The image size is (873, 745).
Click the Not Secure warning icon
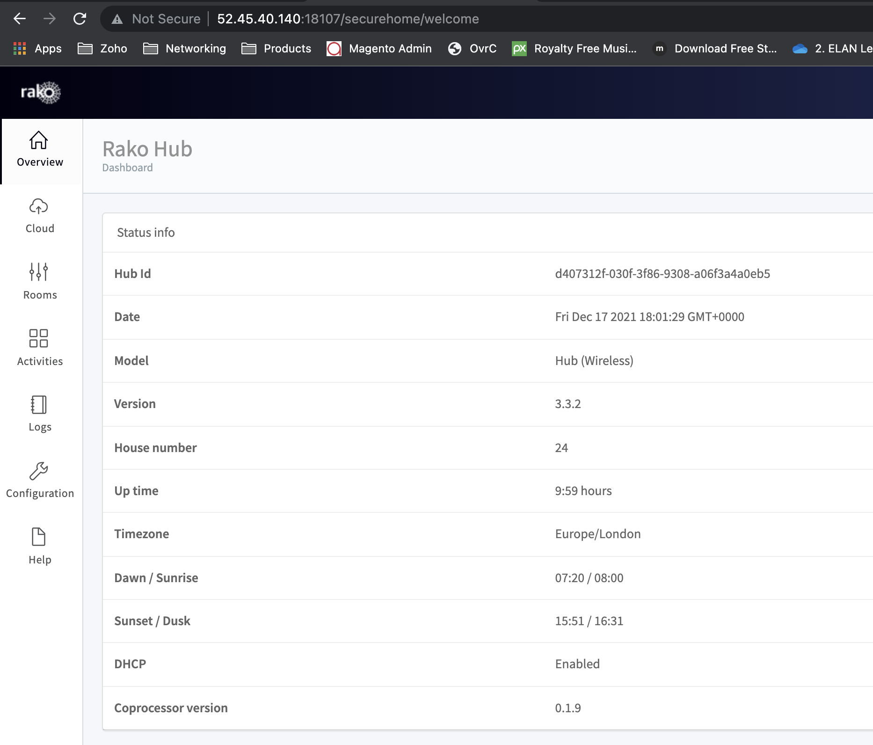pos(117,19)
